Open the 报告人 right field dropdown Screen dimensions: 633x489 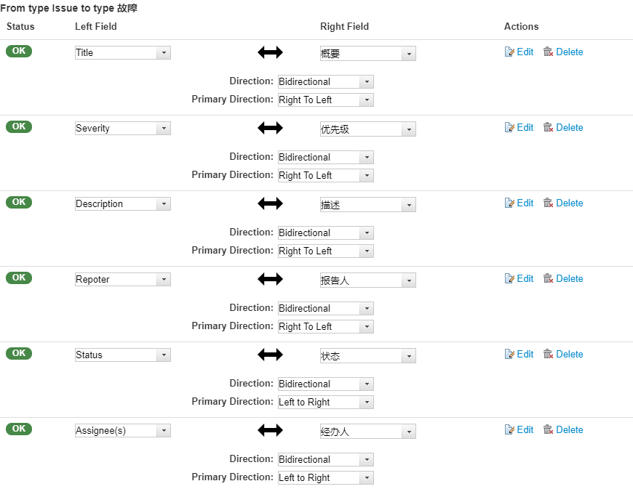pyautogui.click(x=367, y=280)
